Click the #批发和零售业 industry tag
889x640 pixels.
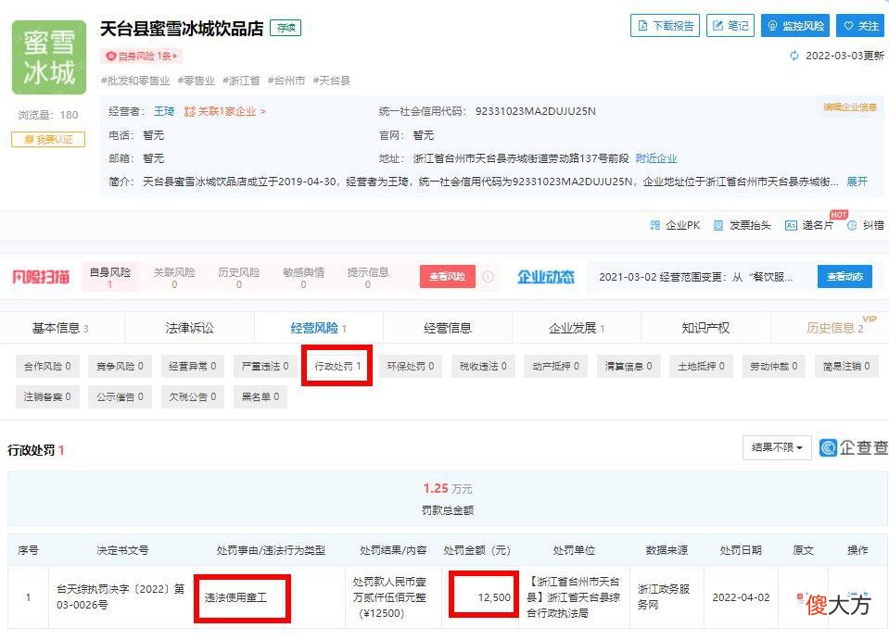pos(135,81)
